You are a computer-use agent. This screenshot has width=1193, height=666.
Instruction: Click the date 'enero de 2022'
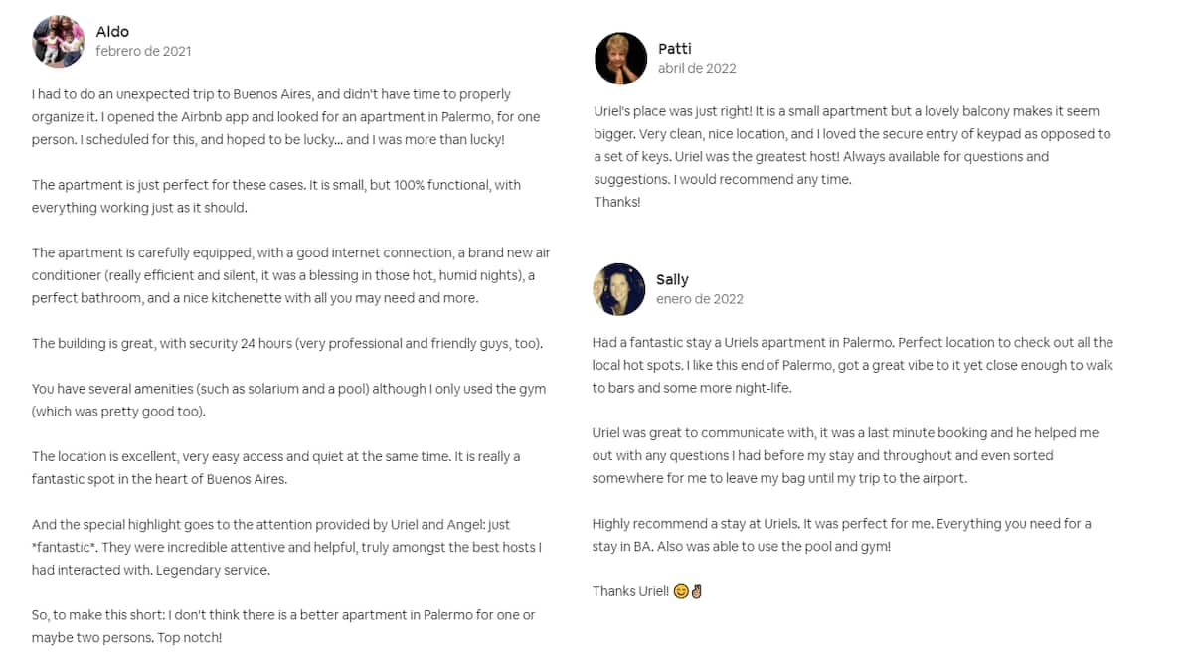tap(699, 299)
